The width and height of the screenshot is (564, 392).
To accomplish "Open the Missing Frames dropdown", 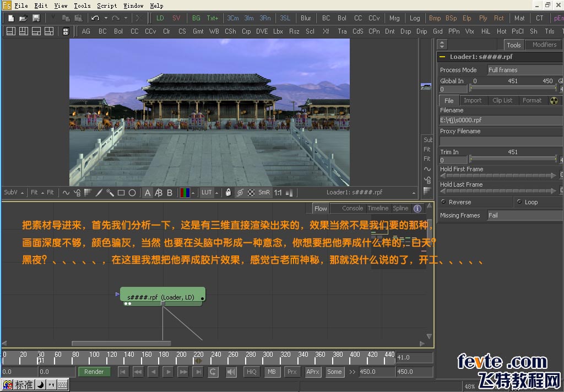I will tap(525, 215).
